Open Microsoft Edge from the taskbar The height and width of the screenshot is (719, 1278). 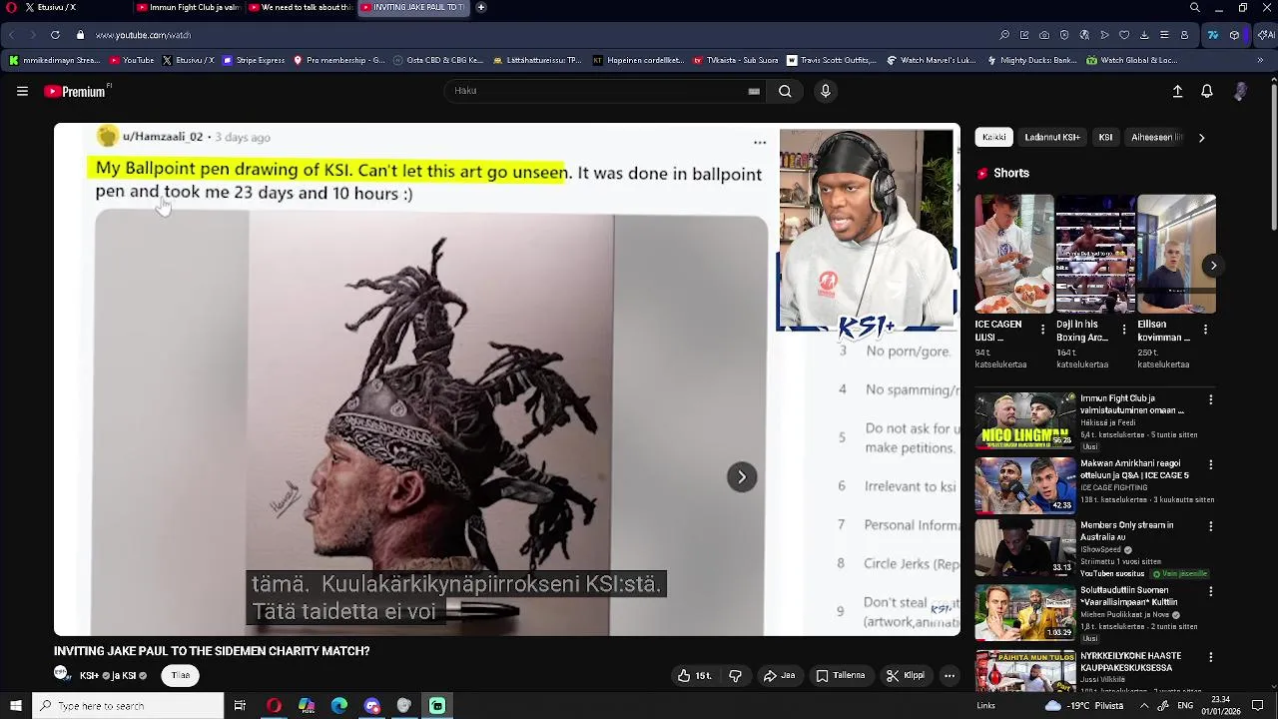339,706
